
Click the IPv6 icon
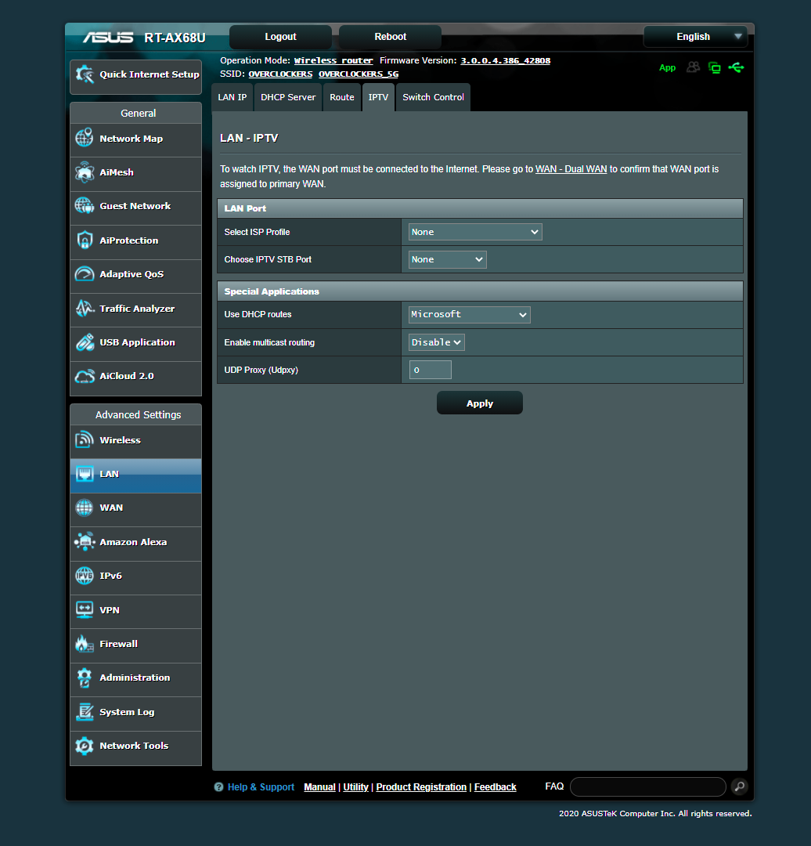click(x=85, y=576)
